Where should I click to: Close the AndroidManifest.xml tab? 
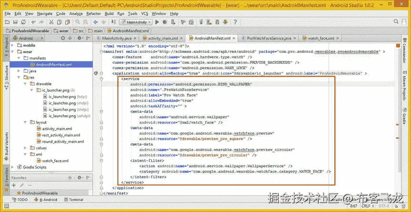[x=233, y=39]
